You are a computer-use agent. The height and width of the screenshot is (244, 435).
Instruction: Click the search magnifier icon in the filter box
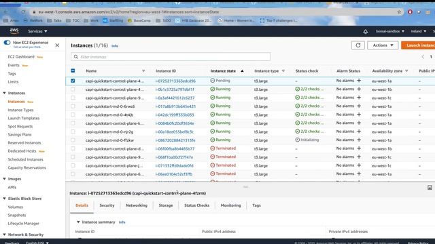pyautogui.click(x=75, y=57)
